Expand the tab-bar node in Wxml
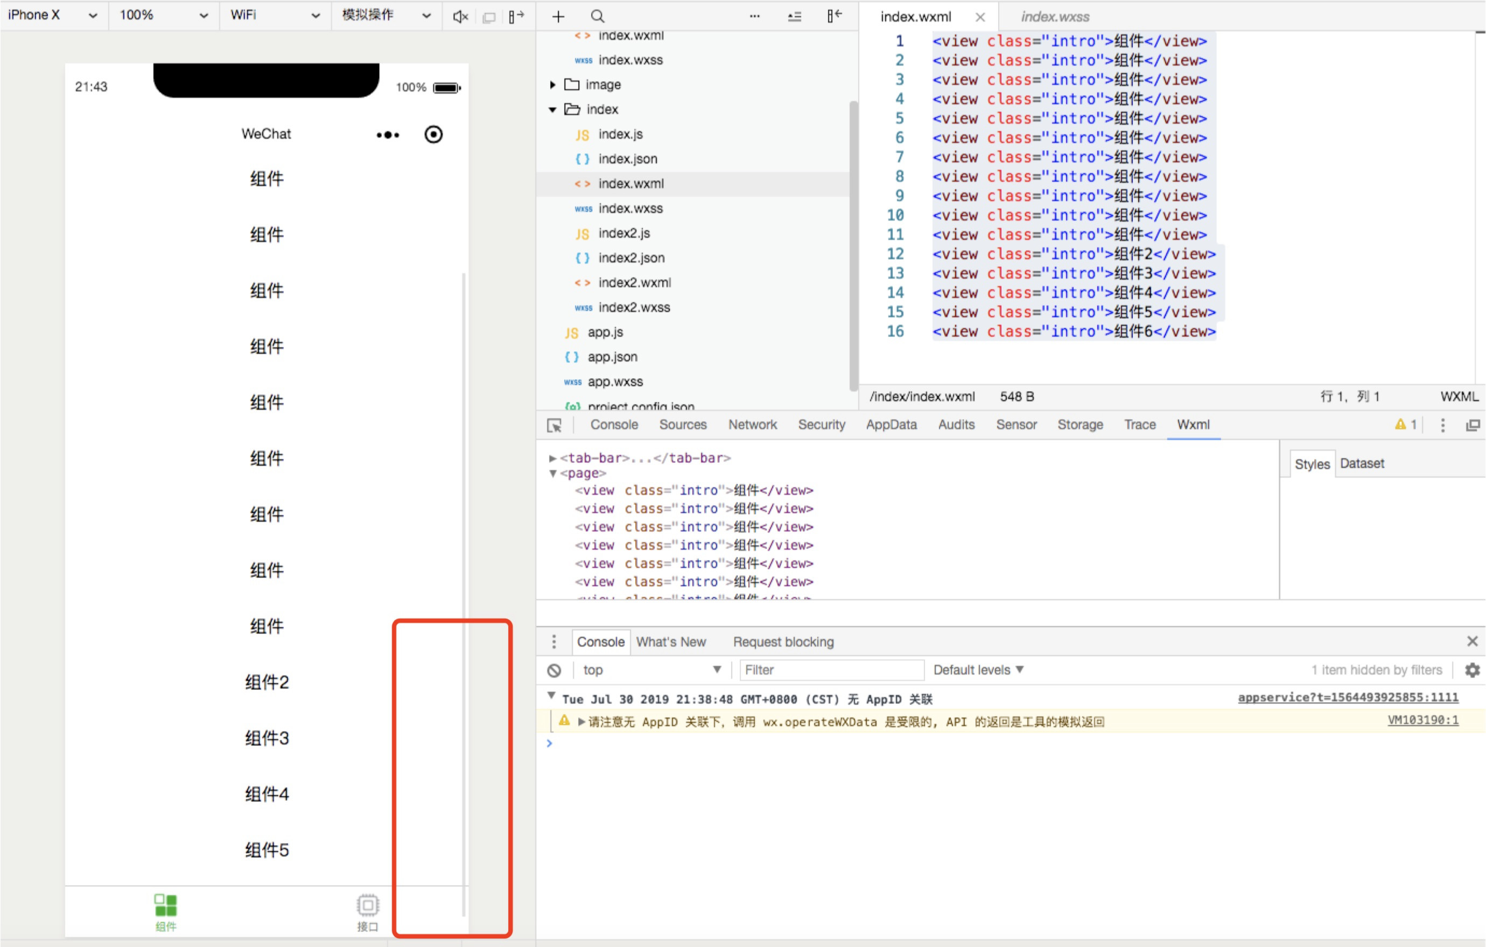 coord(553,458)
